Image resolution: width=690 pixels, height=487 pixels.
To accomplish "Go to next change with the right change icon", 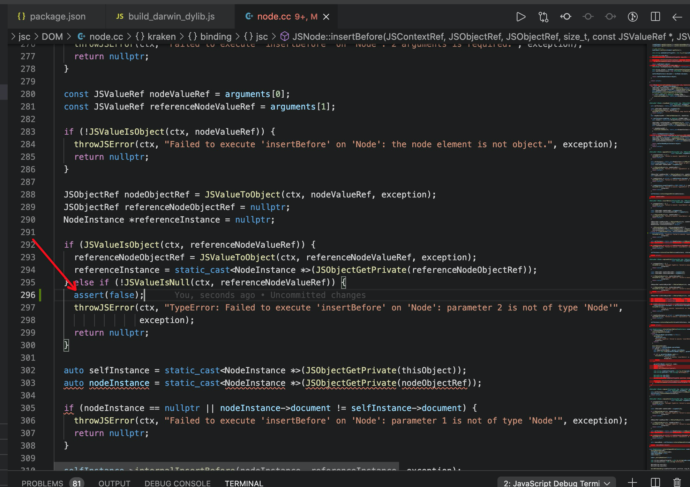I will point(610,16).
